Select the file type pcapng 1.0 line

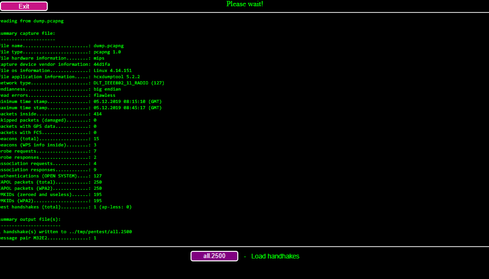tap(60, 52)
